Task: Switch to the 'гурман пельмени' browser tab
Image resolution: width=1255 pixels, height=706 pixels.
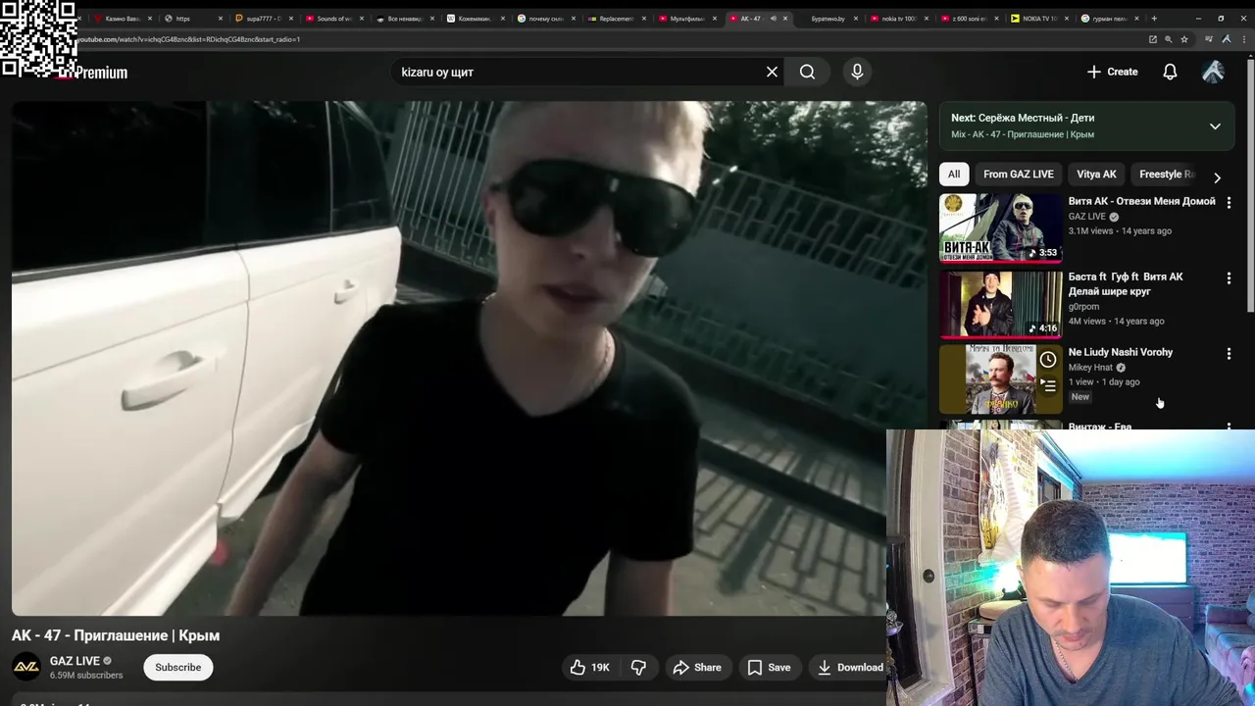Action: tap(1109, 19)
